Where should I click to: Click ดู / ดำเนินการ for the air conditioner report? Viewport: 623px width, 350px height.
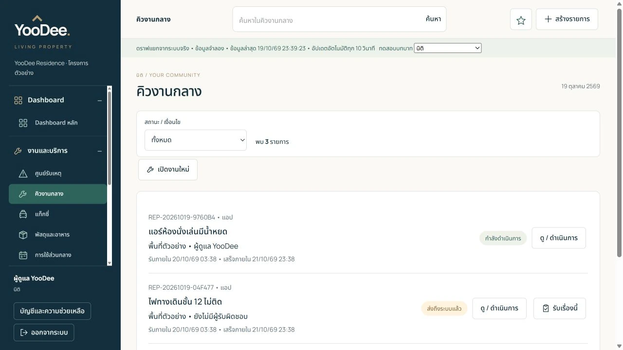(x=558, y=238)
